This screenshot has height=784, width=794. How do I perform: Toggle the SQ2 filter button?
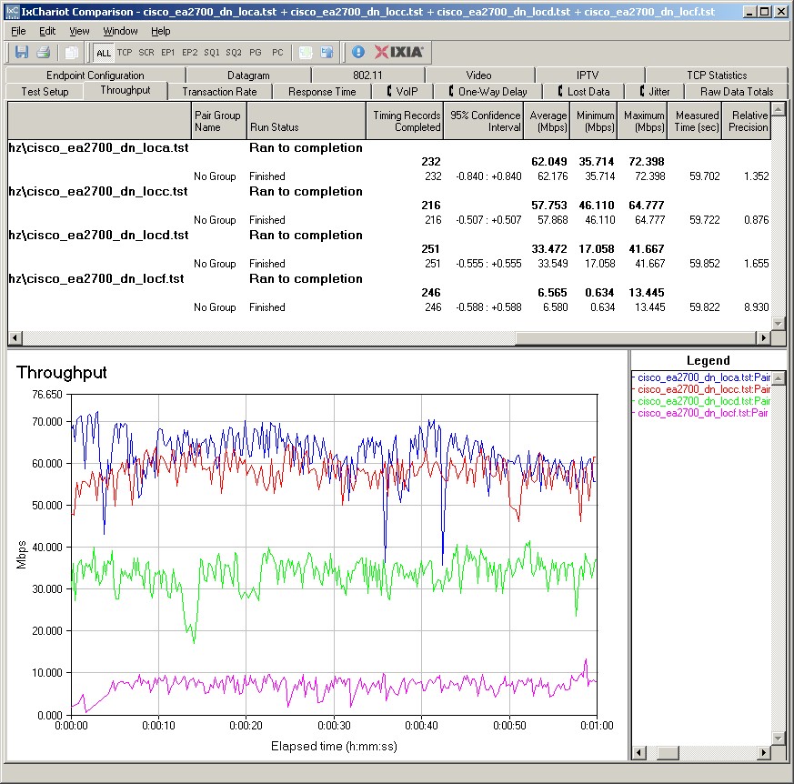[234, 52]
